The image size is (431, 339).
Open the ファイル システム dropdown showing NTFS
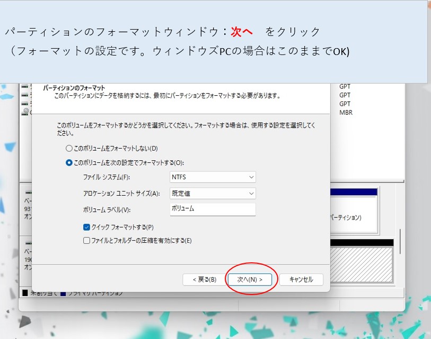[x=213, y=177]
